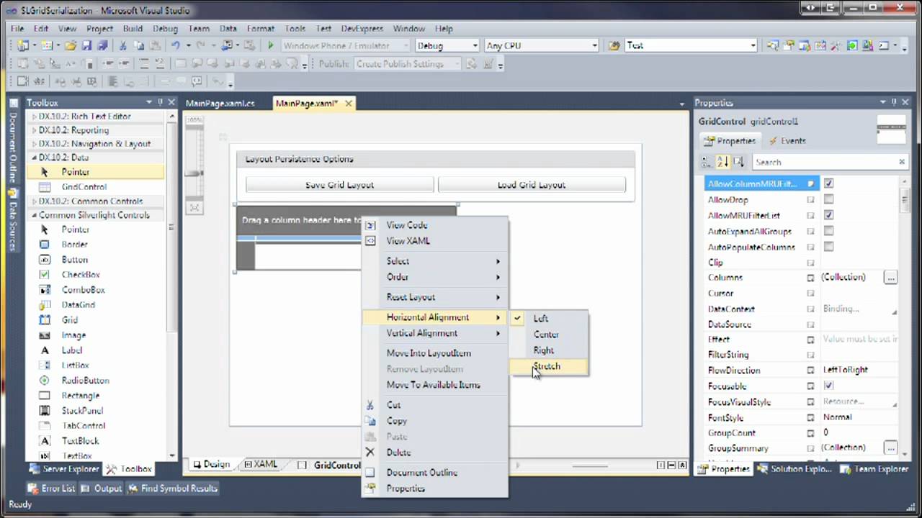Clear the Properties search box with the X

(901, 162)
